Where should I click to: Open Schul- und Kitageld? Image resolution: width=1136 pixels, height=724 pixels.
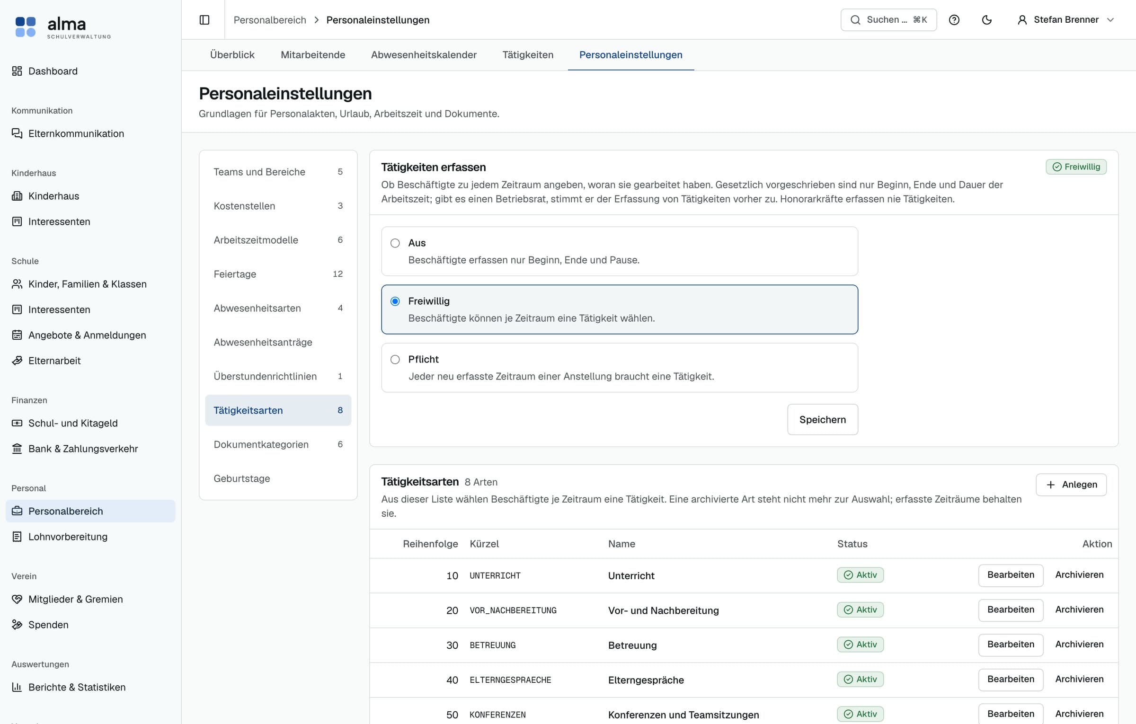pos(90,423)
